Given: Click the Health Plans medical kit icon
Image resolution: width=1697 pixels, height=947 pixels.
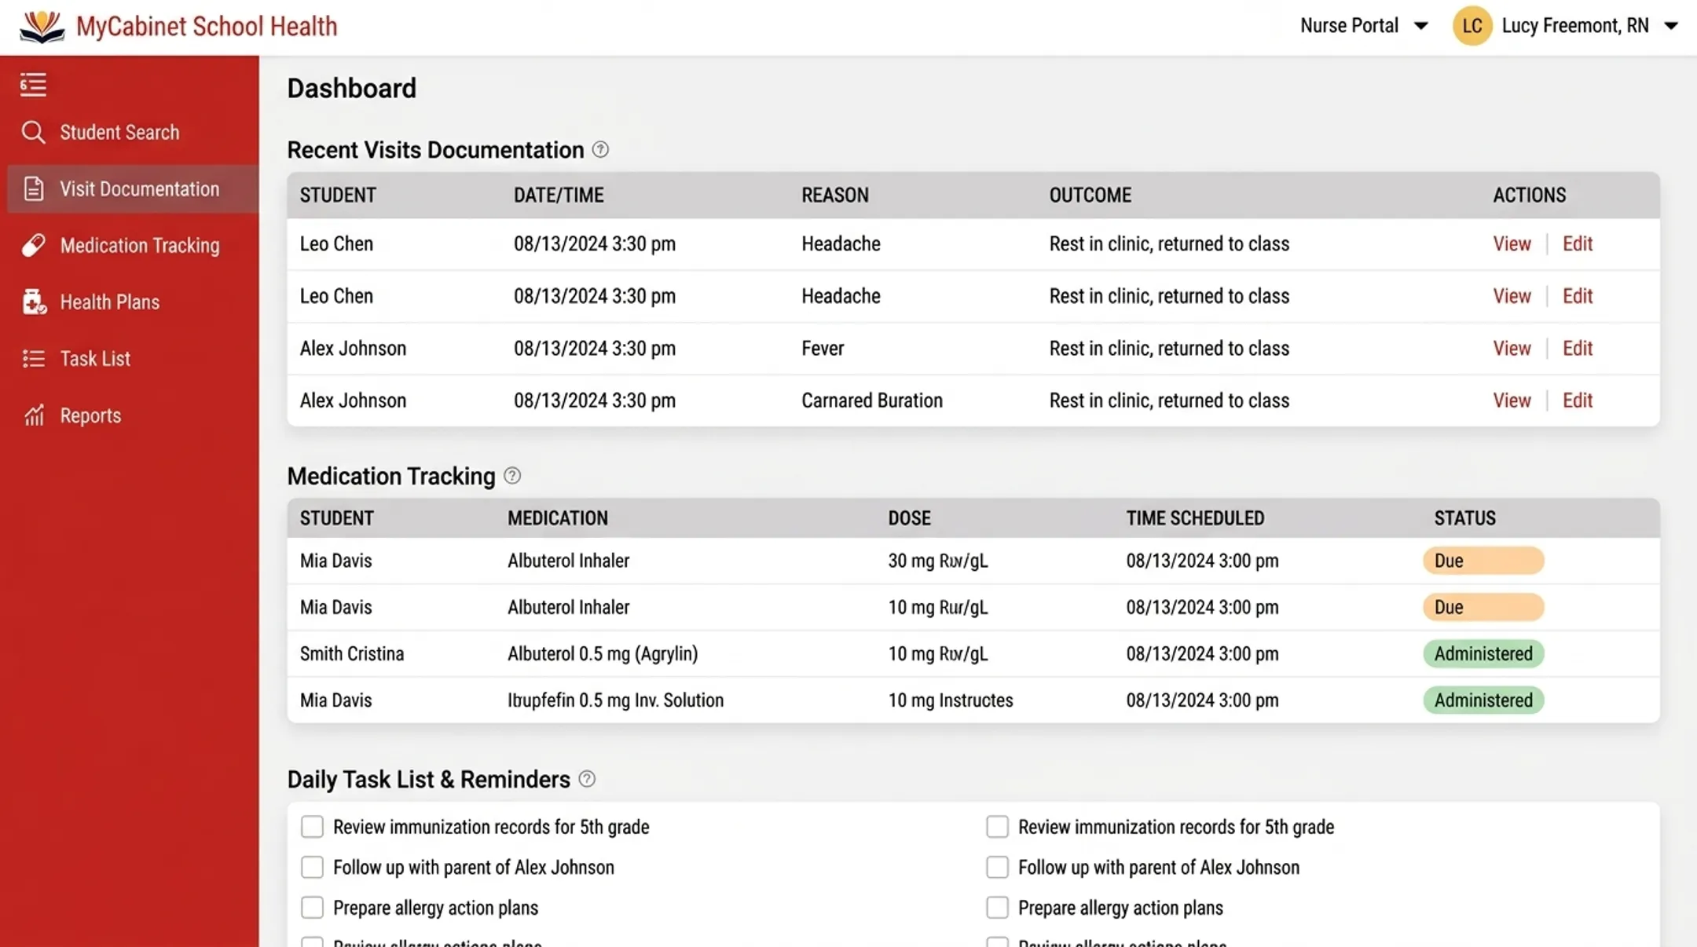Looking at the screenshot, I should (34, 302).
